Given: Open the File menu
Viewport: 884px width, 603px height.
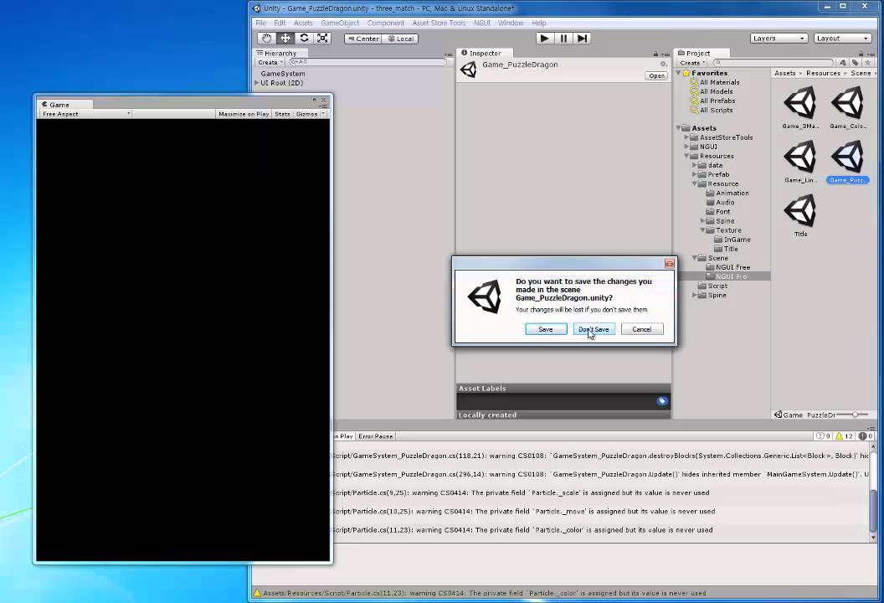Looking at the screenshot, I should (261, 23).
